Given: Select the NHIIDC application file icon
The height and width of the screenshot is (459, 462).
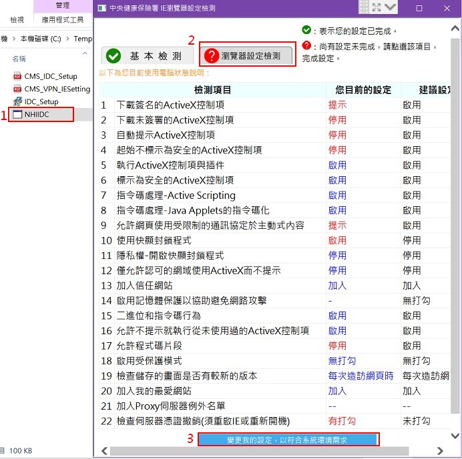Looking at the screenshot, I should [17, 114].
